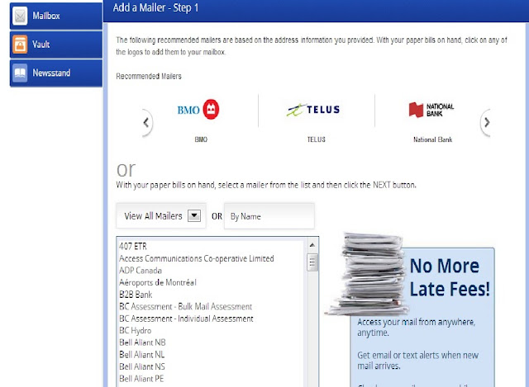
Task: Select Bell Aliant NB in list
Action: (142, 342)
